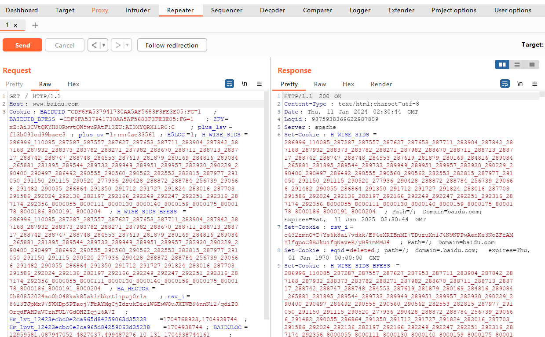Image resolution: width=545 pixels, height=337 pixels.
Task: Switch Response view to Raw
Action: coord(320,84)
